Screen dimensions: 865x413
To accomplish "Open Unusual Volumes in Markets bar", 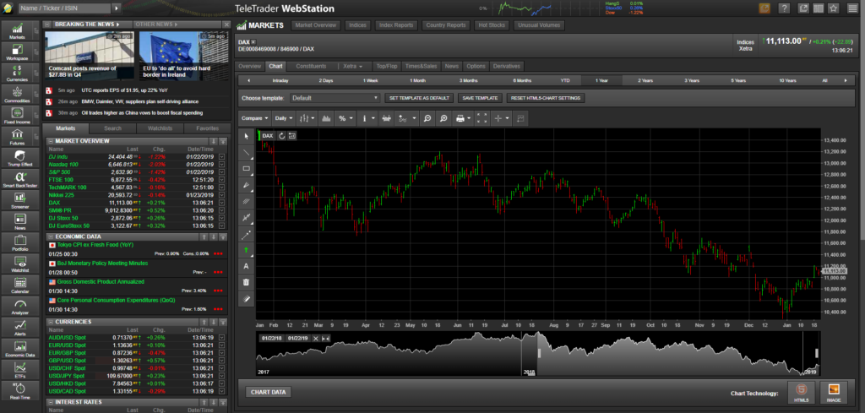I will tap(539, 25).
